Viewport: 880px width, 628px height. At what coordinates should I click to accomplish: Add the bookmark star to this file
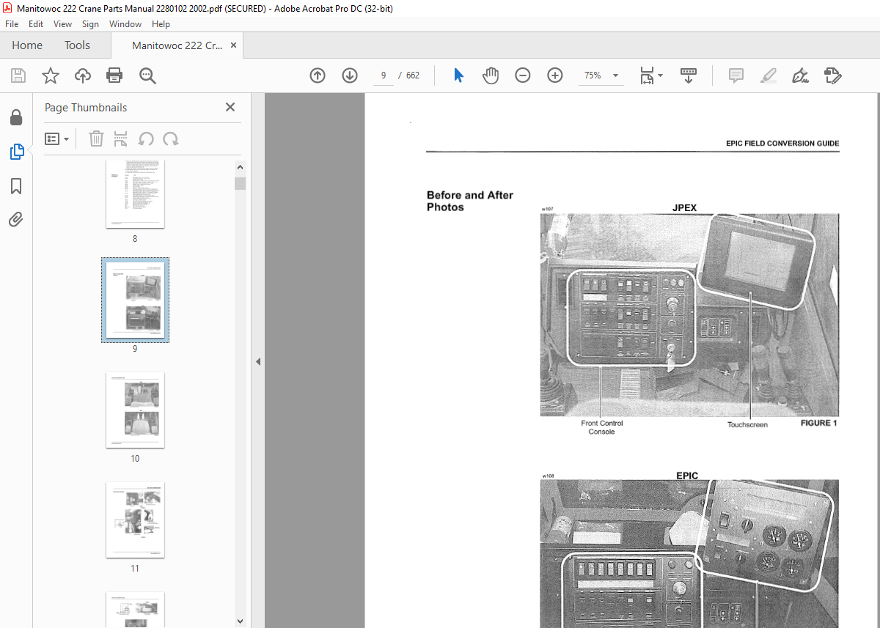click(x=51, y=75)
